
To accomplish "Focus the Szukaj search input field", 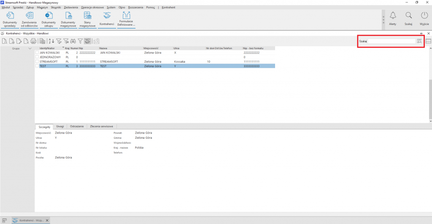I will 391,41.
